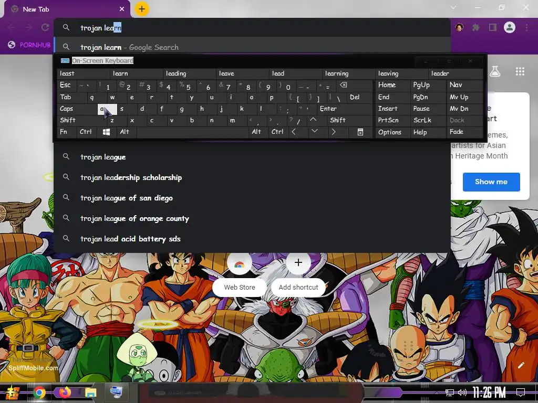Open File Explorer from the taskbar
538x403 pixels.
[90, 393]
